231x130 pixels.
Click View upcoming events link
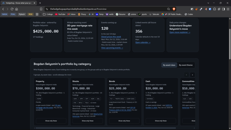(112, 48)
